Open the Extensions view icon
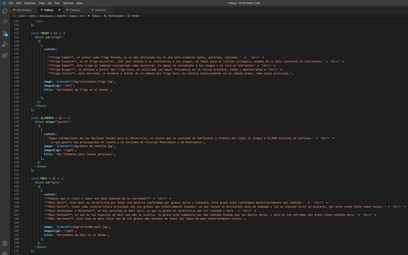This screenshot has width=408, height=255. tap(5, 55)
